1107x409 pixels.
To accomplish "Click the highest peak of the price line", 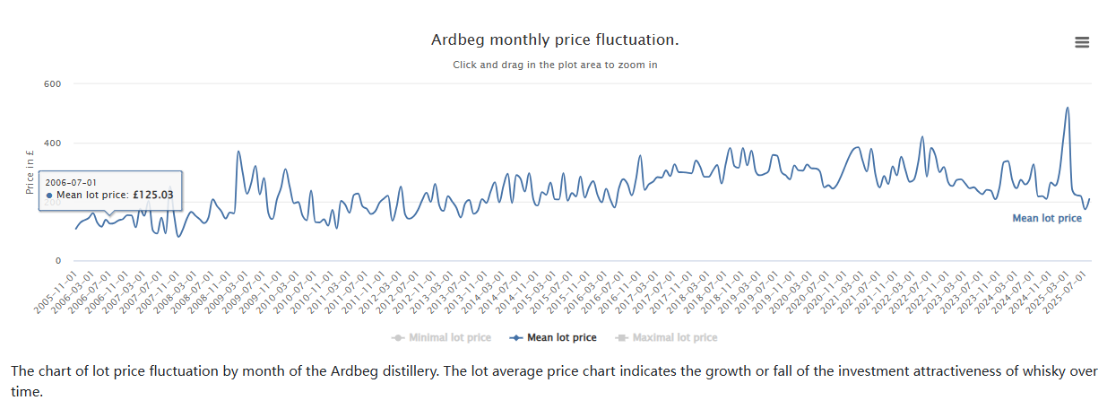I will 1067,109.
